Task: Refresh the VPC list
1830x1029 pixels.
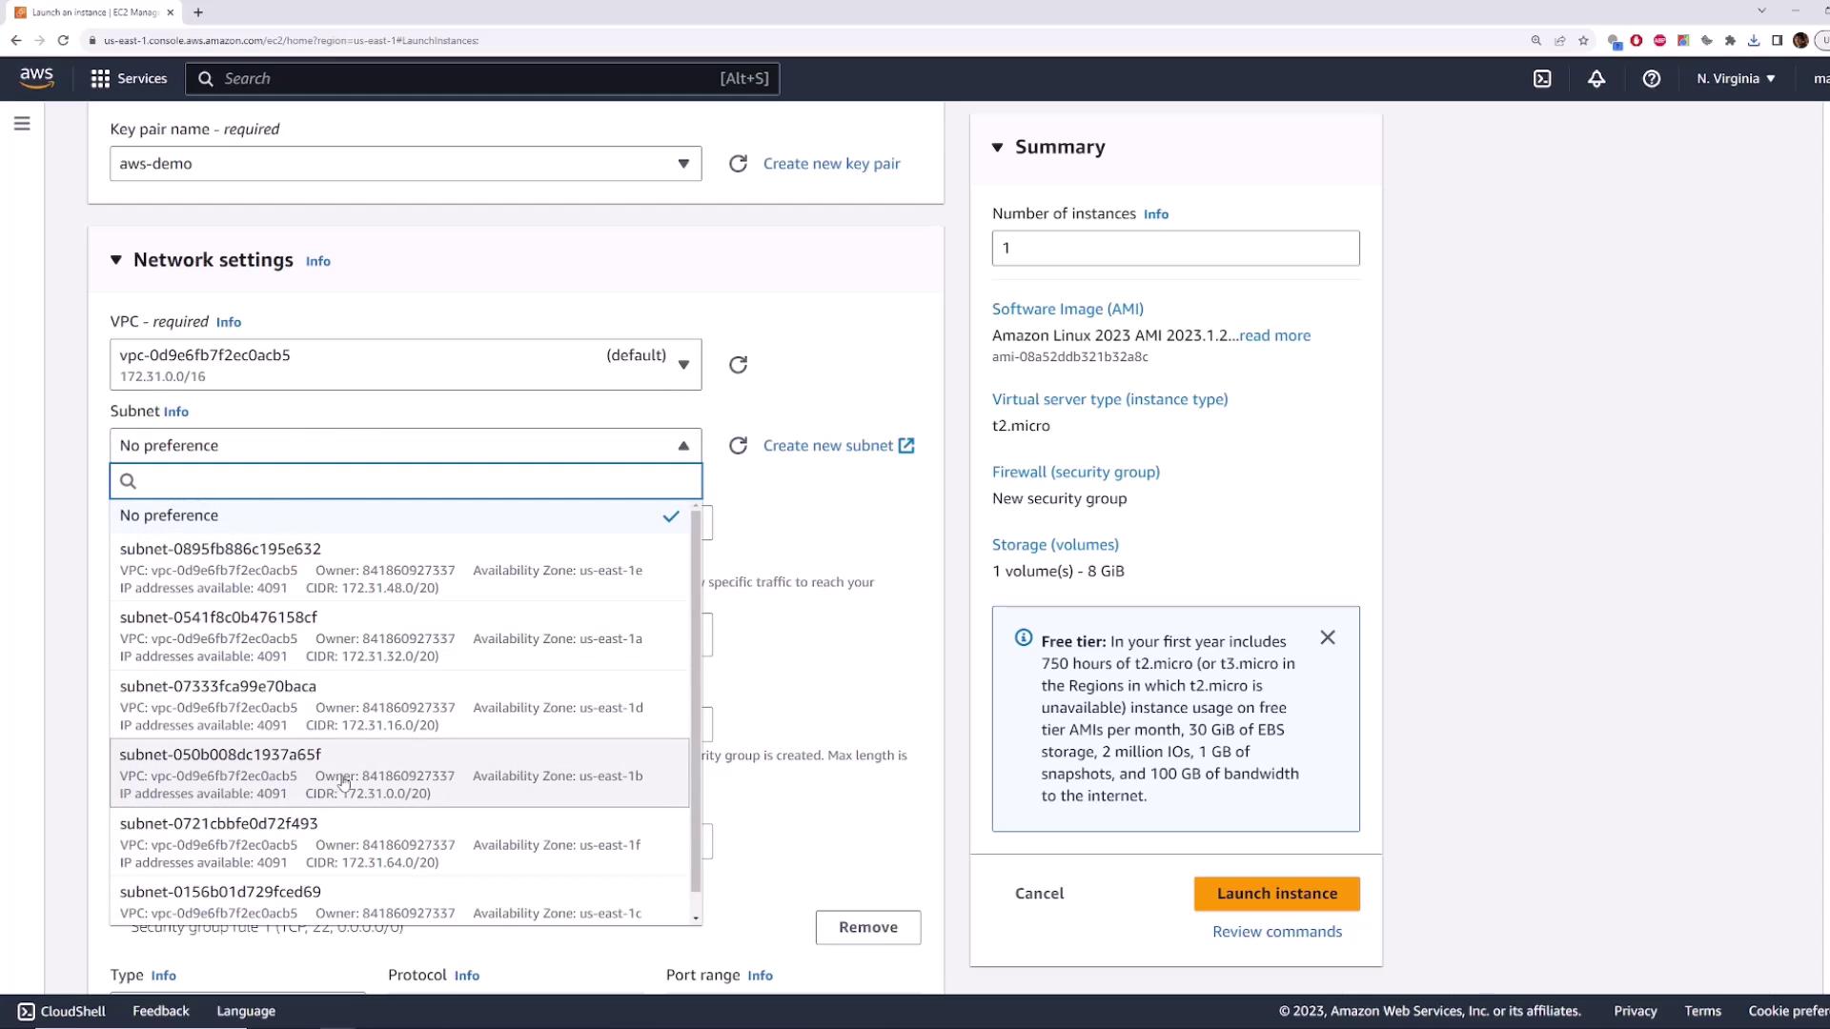Action: pos(738,365)
